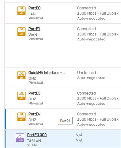
Task: Open the QuickHA Interface link
Action: [x=47, y=73]
